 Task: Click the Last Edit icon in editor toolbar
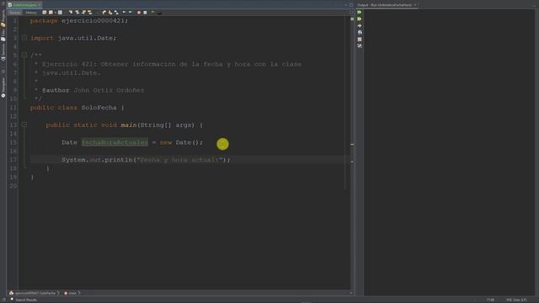[45, 13]
